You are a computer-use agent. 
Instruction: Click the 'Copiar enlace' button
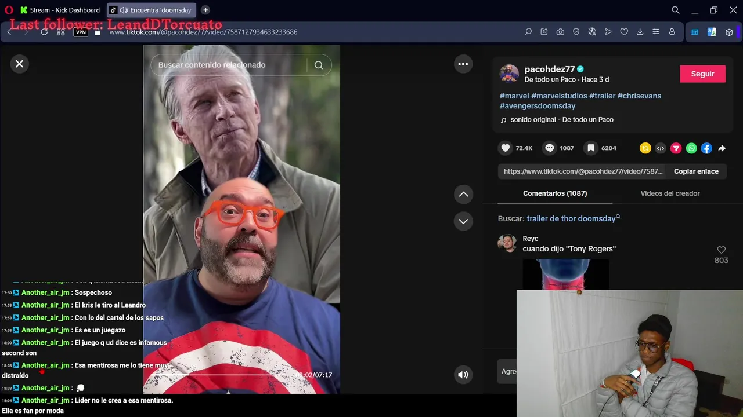pos(696,171)
